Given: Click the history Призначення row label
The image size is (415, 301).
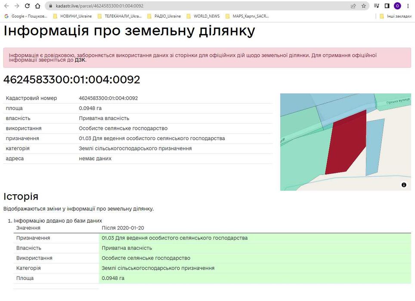Looking at the screenshot, I should tap(33, 238).
